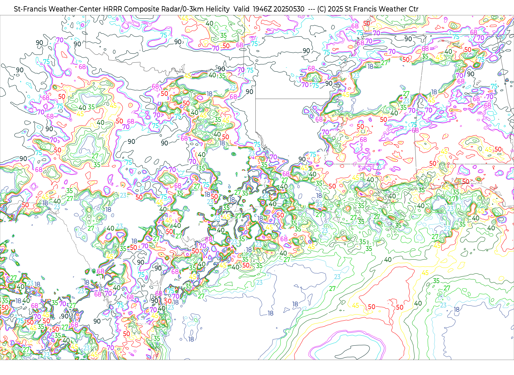Click the 'St-Francis Weather-Center' title text

coord(58,9)
